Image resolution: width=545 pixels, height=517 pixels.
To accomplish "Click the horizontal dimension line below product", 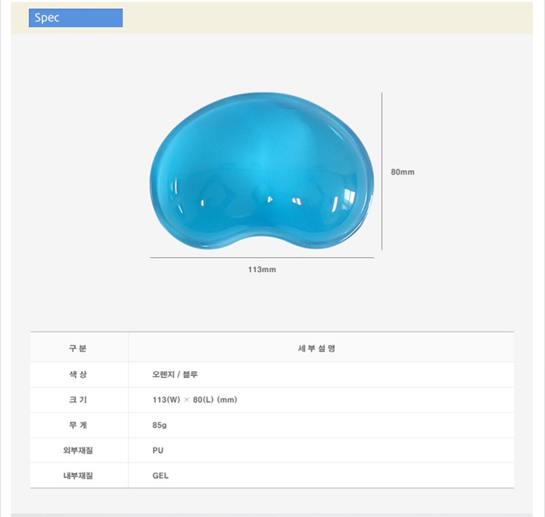I will point(262,258).
